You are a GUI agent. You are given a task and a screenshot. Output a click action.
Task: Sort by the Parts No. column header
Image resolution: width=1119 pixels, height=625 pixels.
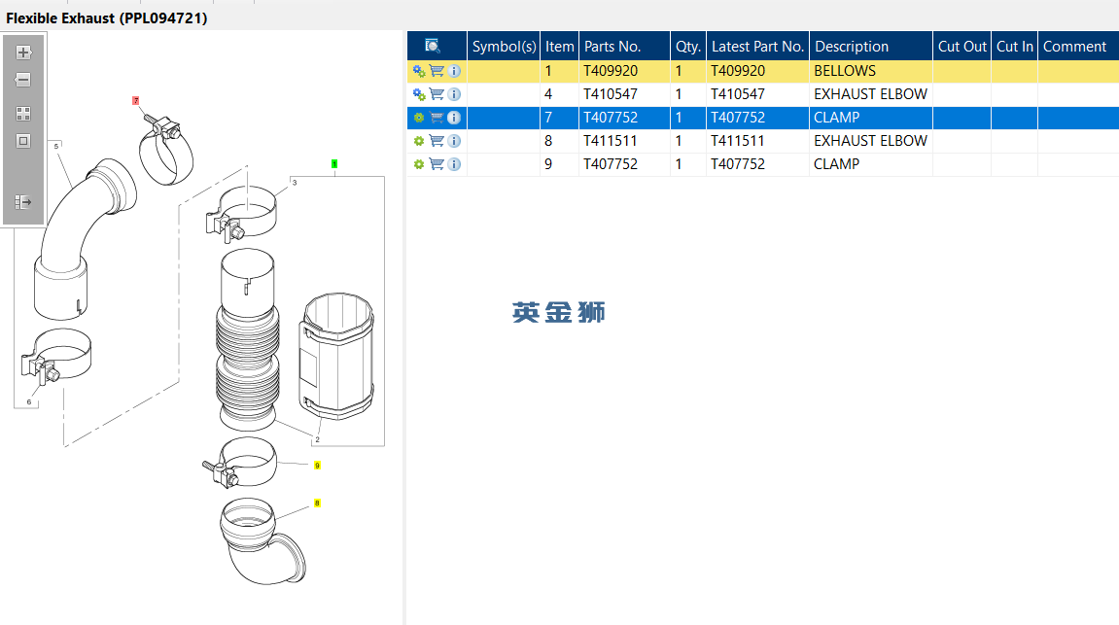[624, 47]
